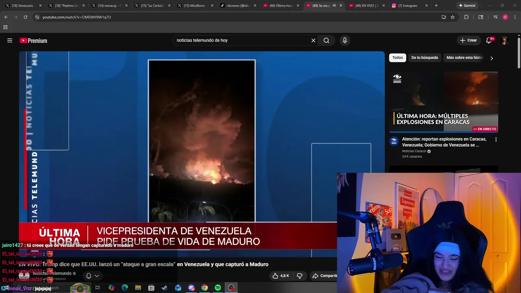View site information in address bar

click(37, 17)
